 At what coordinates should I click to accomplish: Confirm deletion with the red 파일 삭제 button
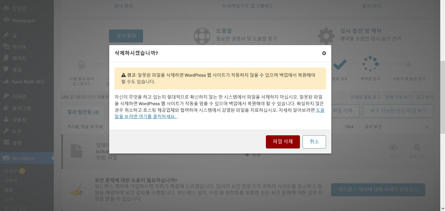(283, 142)
